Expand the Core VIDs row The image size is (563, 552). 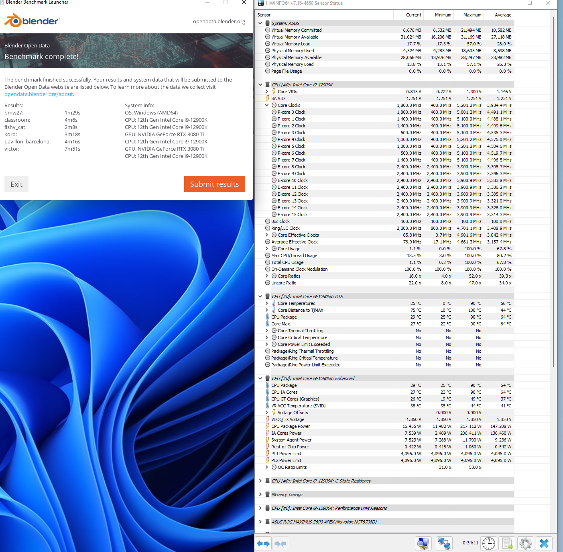[x=266, y=92]
